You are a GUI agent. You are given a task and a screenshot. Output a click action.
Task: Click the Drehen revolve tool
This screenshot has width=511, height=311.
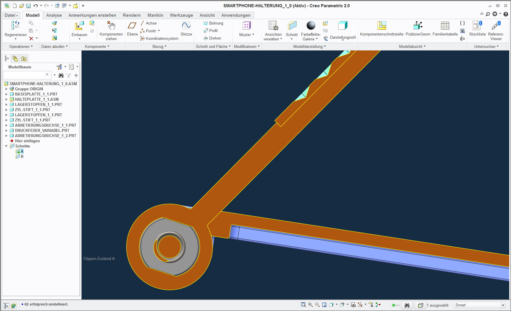(x=212, y=38)
